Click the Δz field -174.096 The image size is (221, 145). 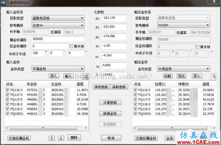tap(114, 37)
